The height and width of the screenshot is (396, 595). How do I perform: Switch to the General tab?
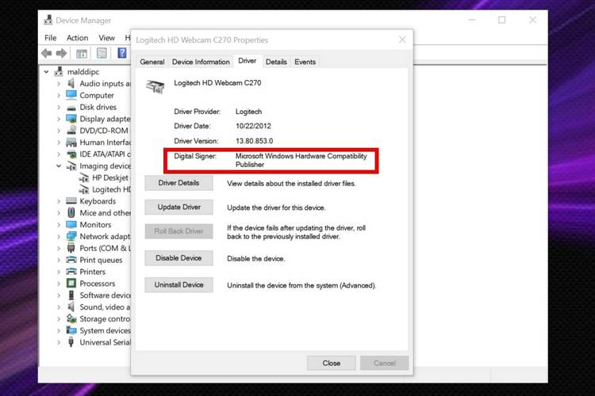(152, 62)
